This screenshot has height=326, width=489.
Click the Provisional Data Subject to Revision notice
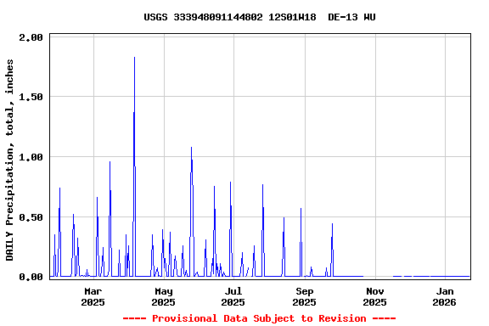[260, 318]
